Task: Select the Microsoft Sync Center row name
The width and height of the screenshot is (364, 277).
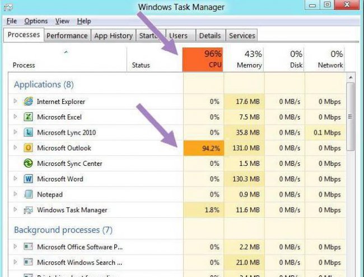Action: (x=69, y=164)
